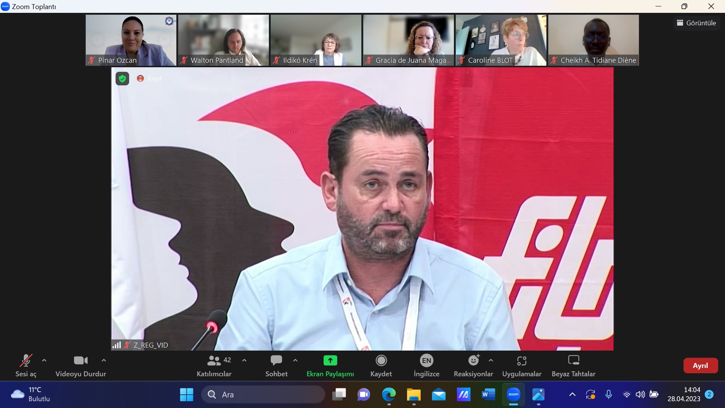
Task: Click the connection signal bars icon
Action: click(x=117, y=345)
